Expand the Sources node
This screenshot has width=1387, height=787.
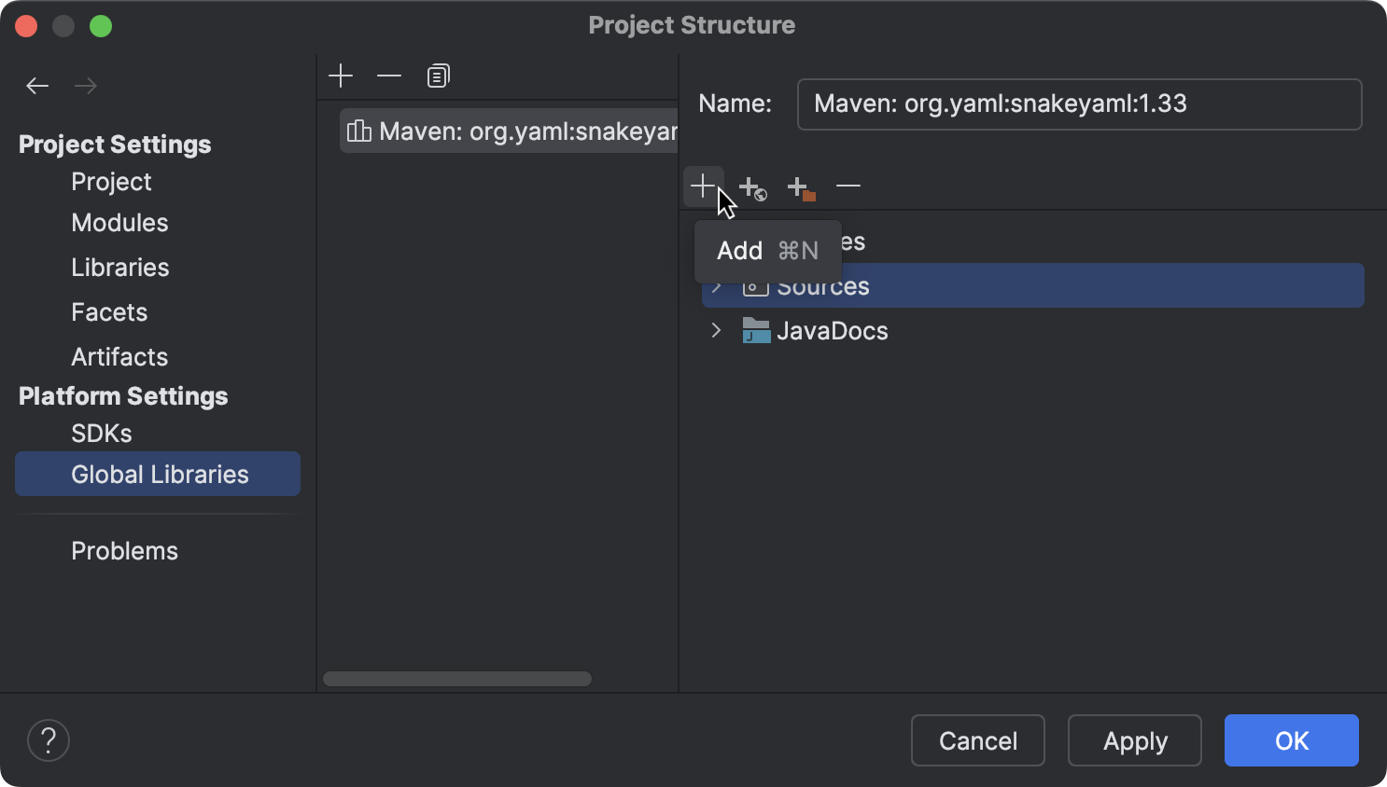(716, 286)
